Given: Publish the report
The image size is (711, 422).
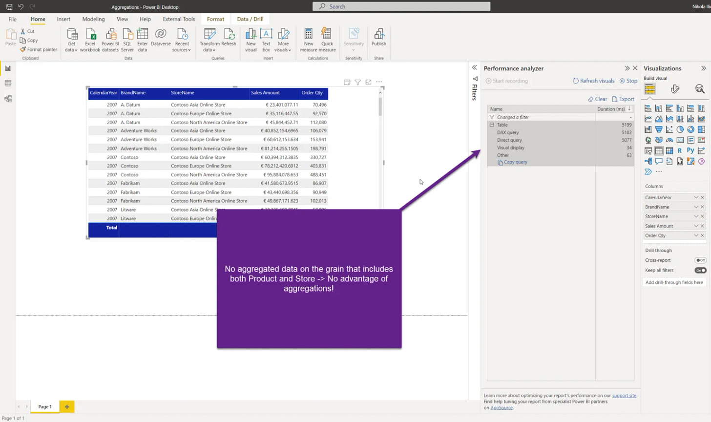Looking at the screenshot, I should pyautogui.click(x=379, y=38).
